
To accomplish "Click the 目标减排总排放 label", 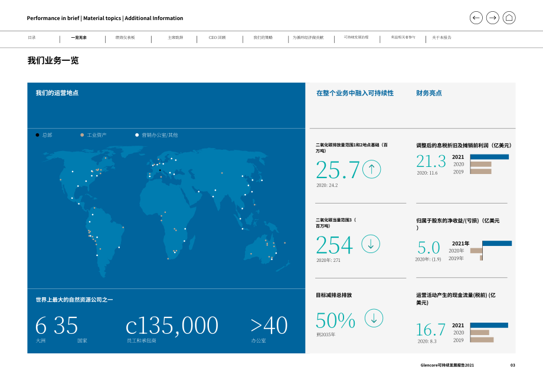I will pos(334,295).
